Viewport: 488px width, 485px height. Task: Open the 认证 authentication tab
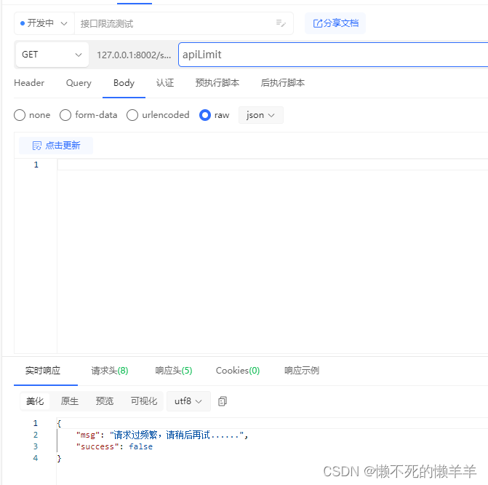[x=165, y=83]
